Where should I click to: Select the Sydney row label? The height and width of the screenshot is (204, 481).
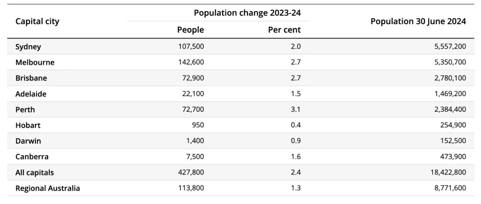point(28,47)
